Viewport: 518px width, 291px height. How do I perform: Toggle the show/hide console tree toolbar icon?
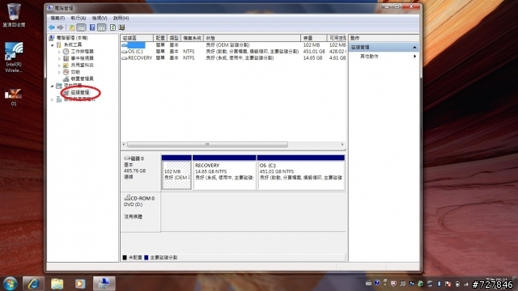[x=81, y=27]
